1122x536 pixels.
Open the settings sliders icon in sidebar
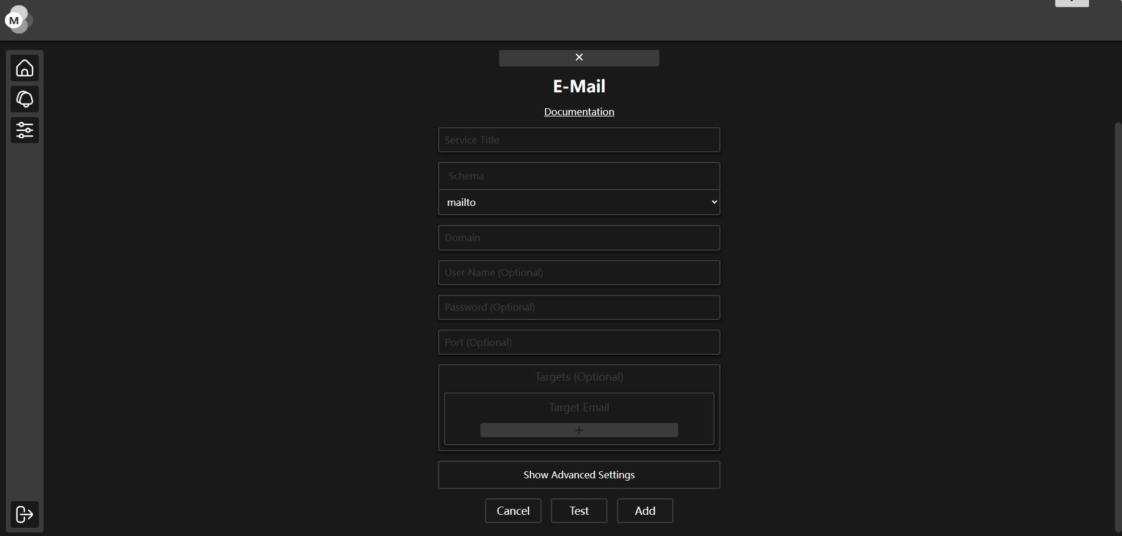tap(25, 130)
